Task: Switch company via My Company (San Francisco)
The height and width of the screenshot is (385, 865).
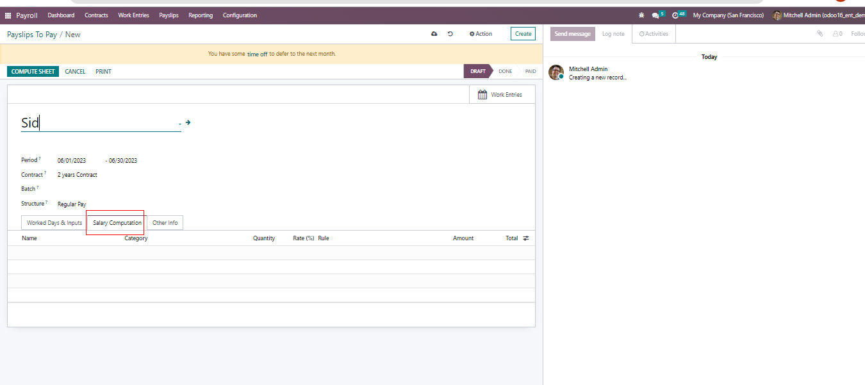Action: point(728,15)
